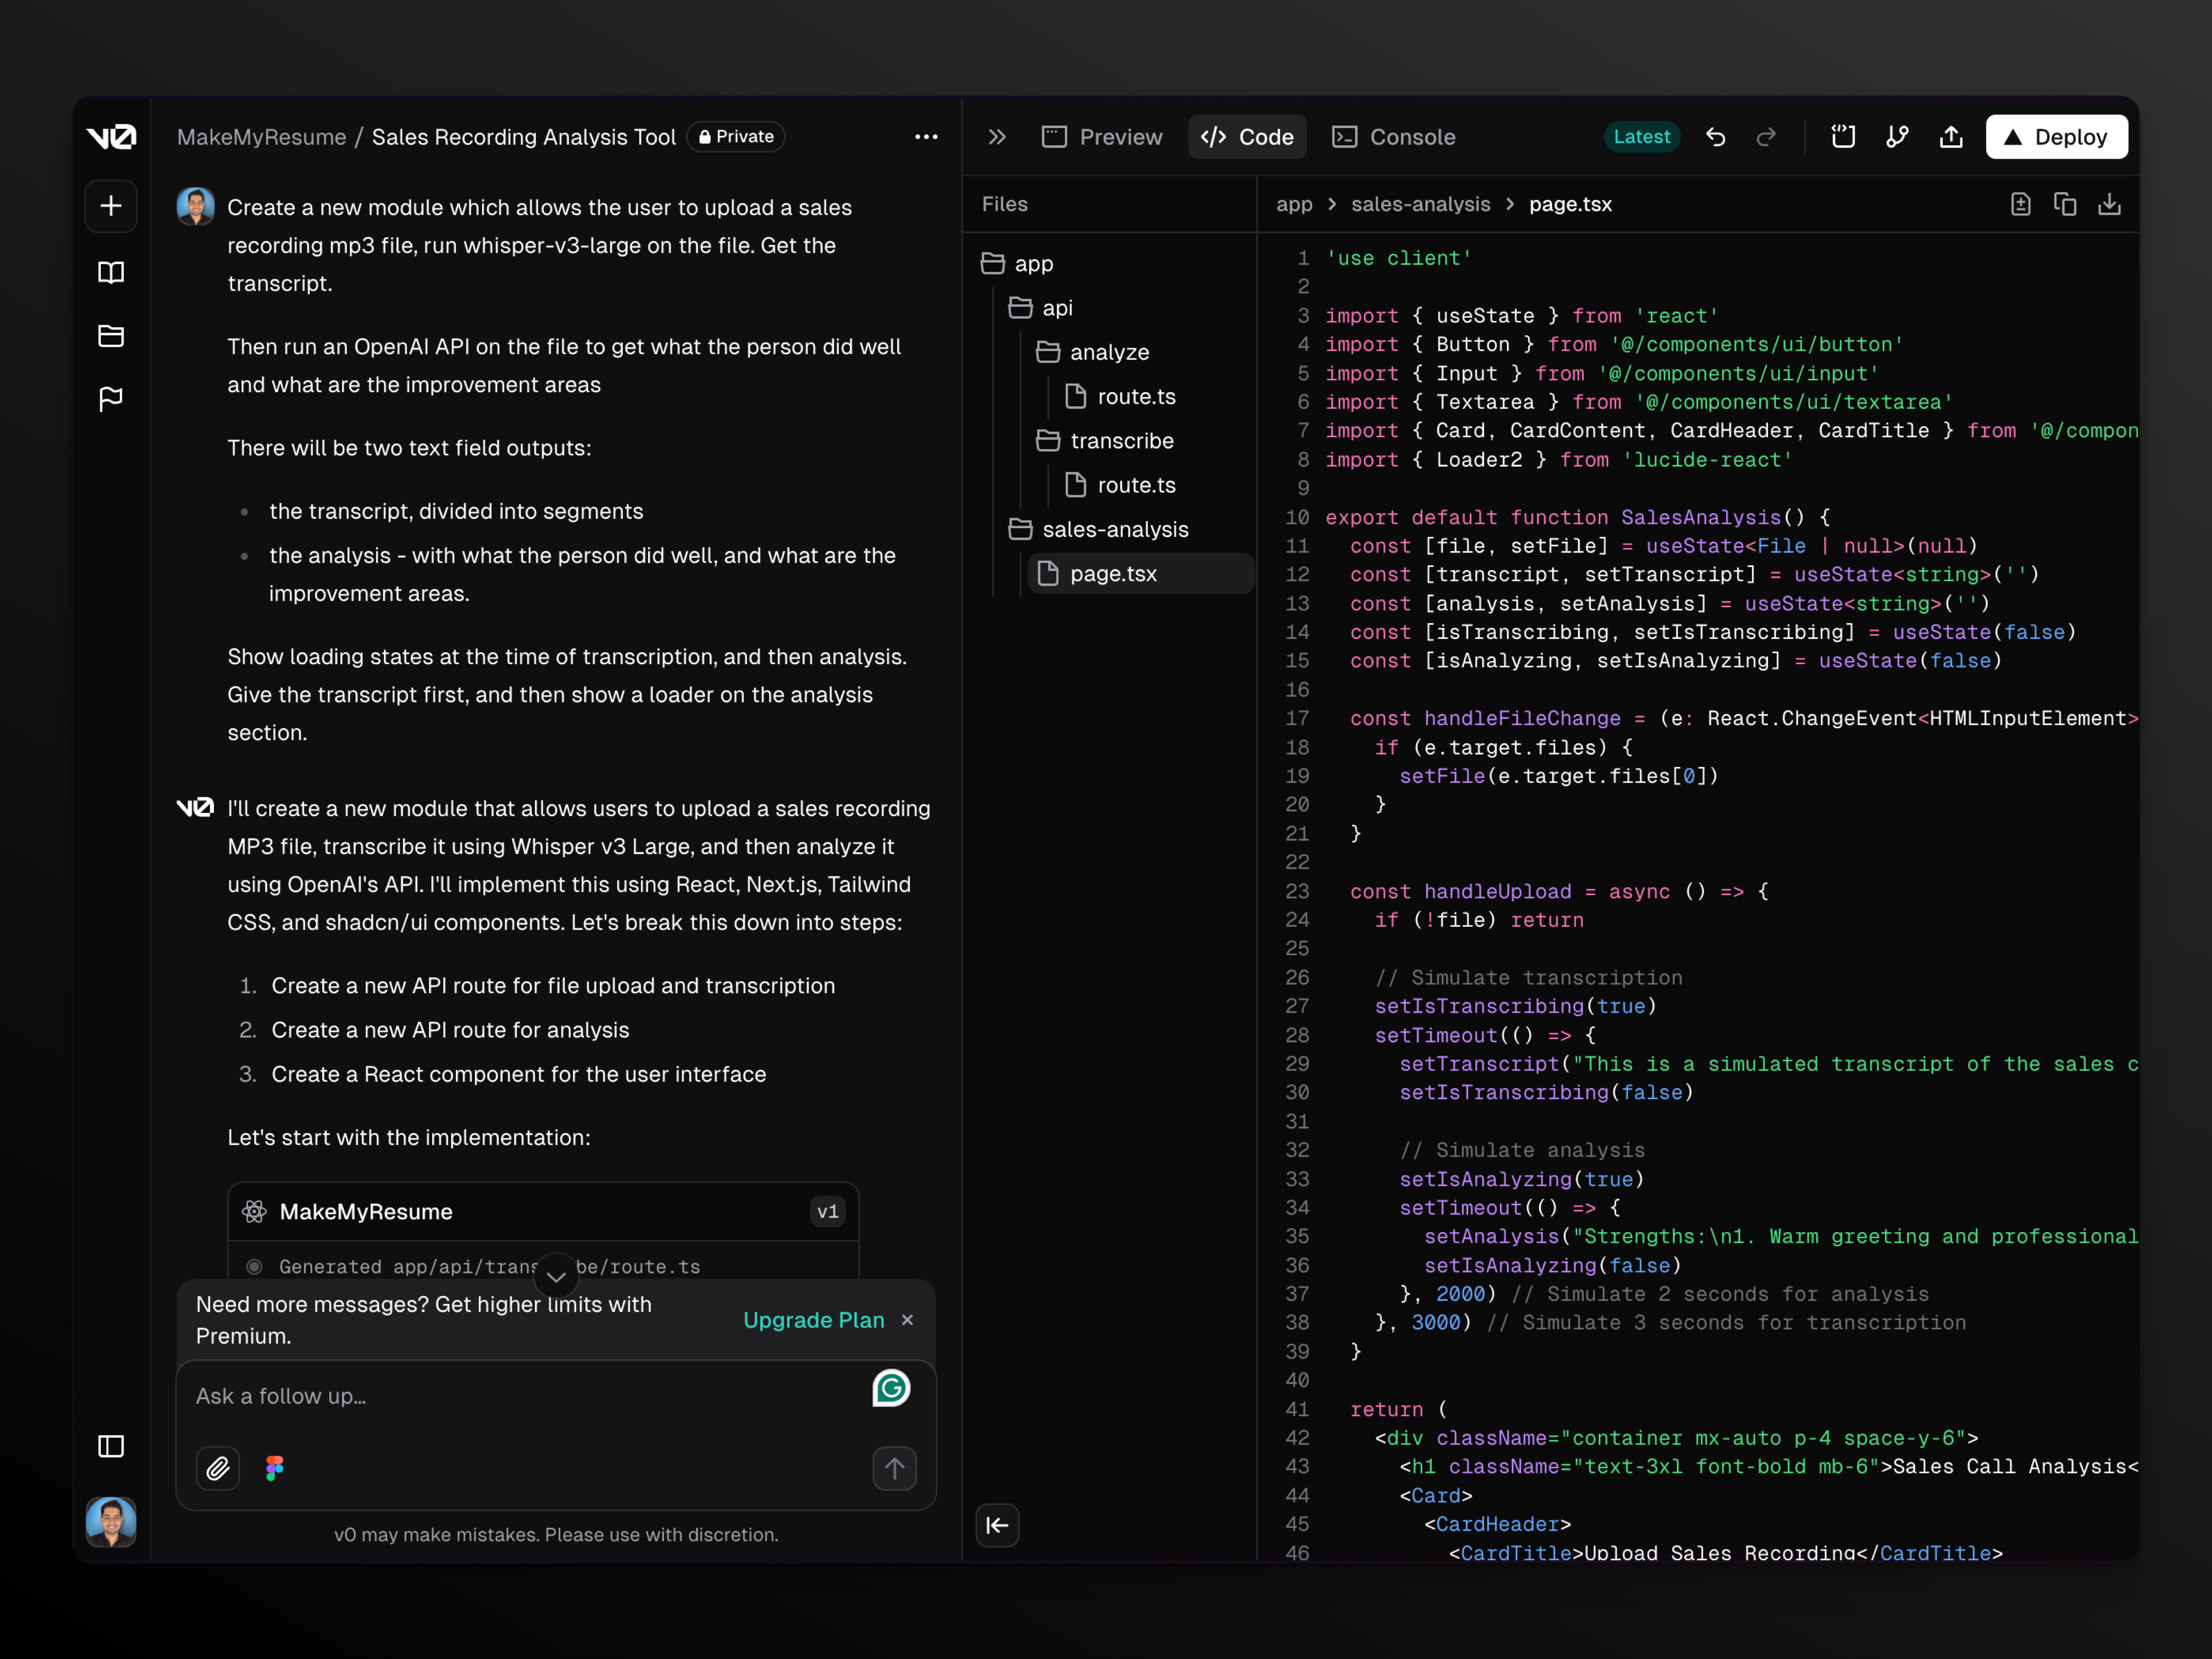2212x1659 pixels.
Task: Click the fork branch icon
Action: coord(1897,137)
